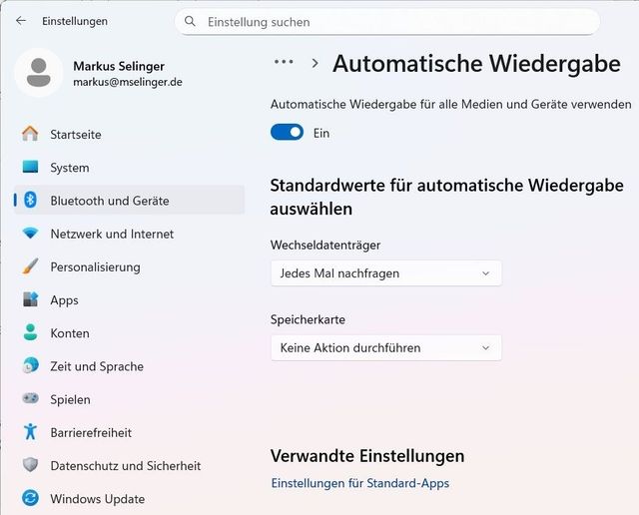
Task: Click the System monitor icon
Action: click(30, 168)
